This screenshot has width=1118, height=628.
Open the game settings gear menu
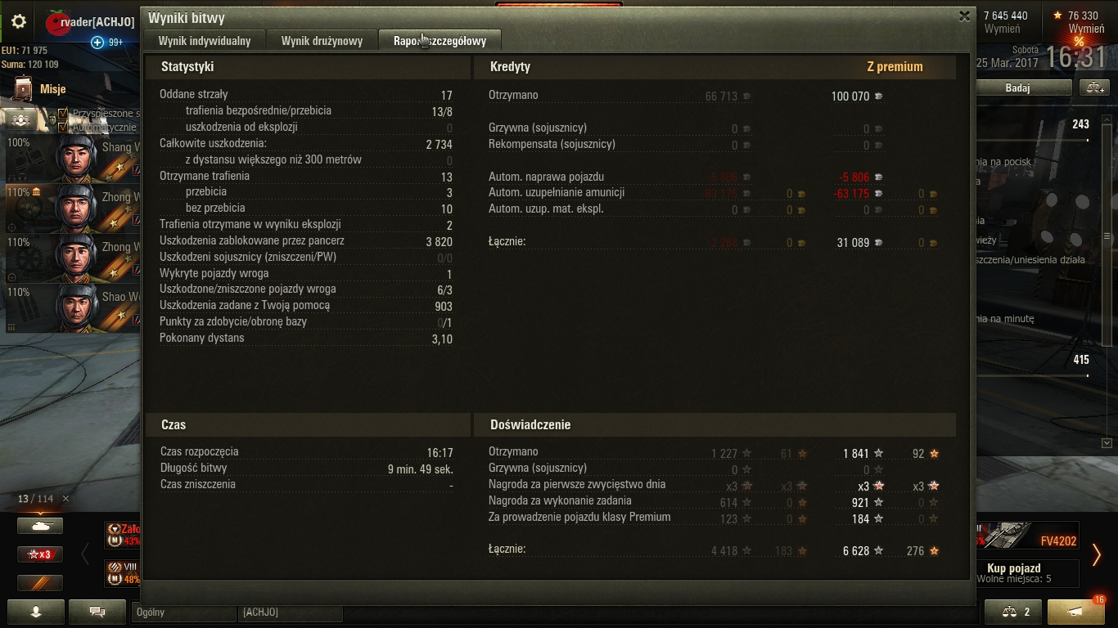tap(18, 22)
